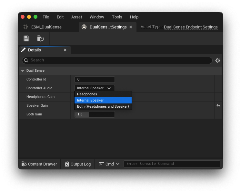Click the red window close button

pos(23,17)
